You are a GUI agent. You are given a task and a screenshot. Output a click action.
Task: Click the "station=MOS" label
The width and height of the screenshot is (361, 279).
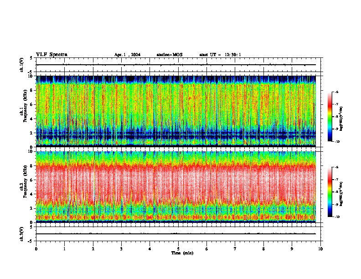[x=170, y=55]
